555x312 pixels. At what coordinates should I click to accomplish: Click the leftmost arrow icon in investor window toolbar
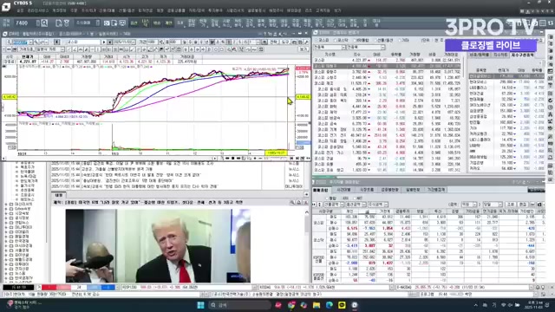tap(314, 205)
